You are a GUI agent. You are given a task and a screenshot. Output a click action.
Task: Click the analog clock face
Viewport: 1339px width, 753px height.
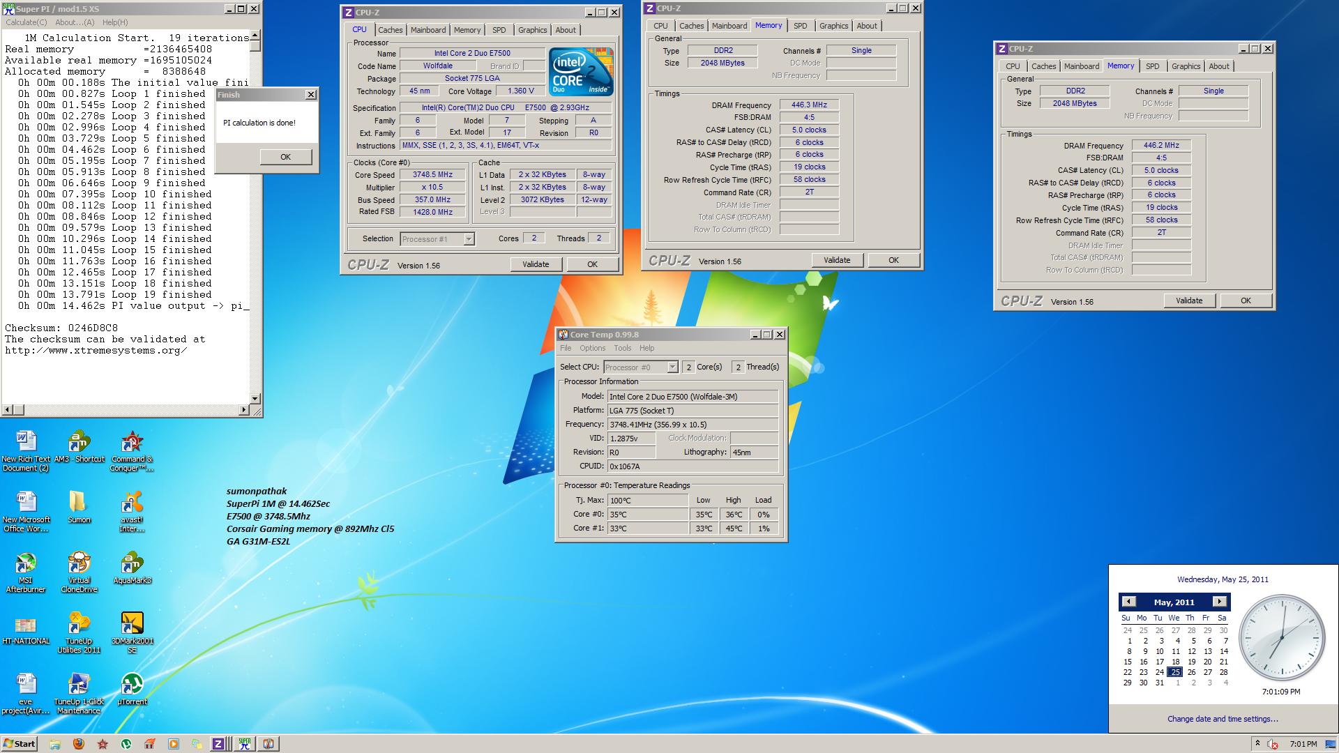1282,638
